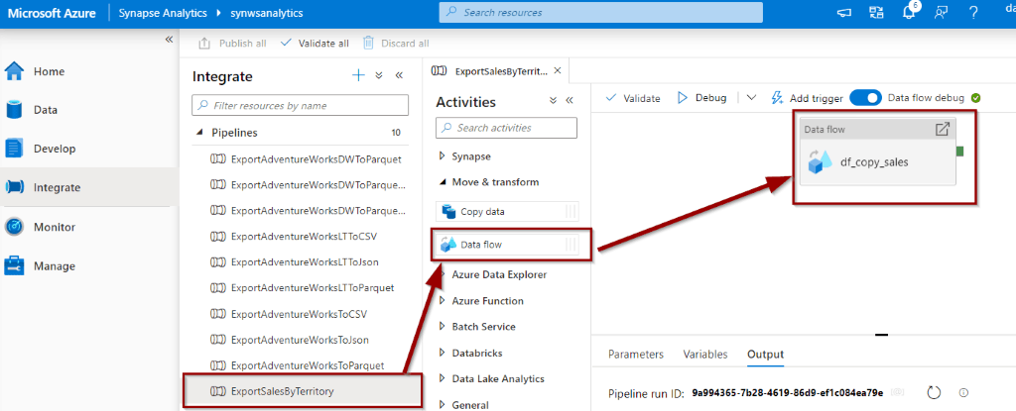The width and height of the screenshot is (1016, 411).
Task: Expand the Azure Data Explorer group
Action: click(x=443, y=274)
